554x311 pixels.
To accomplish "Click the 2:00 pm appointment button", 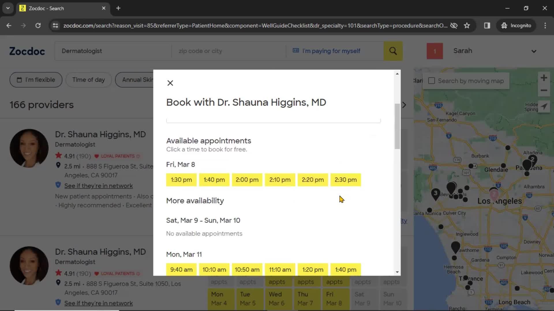I will point(247,180).
